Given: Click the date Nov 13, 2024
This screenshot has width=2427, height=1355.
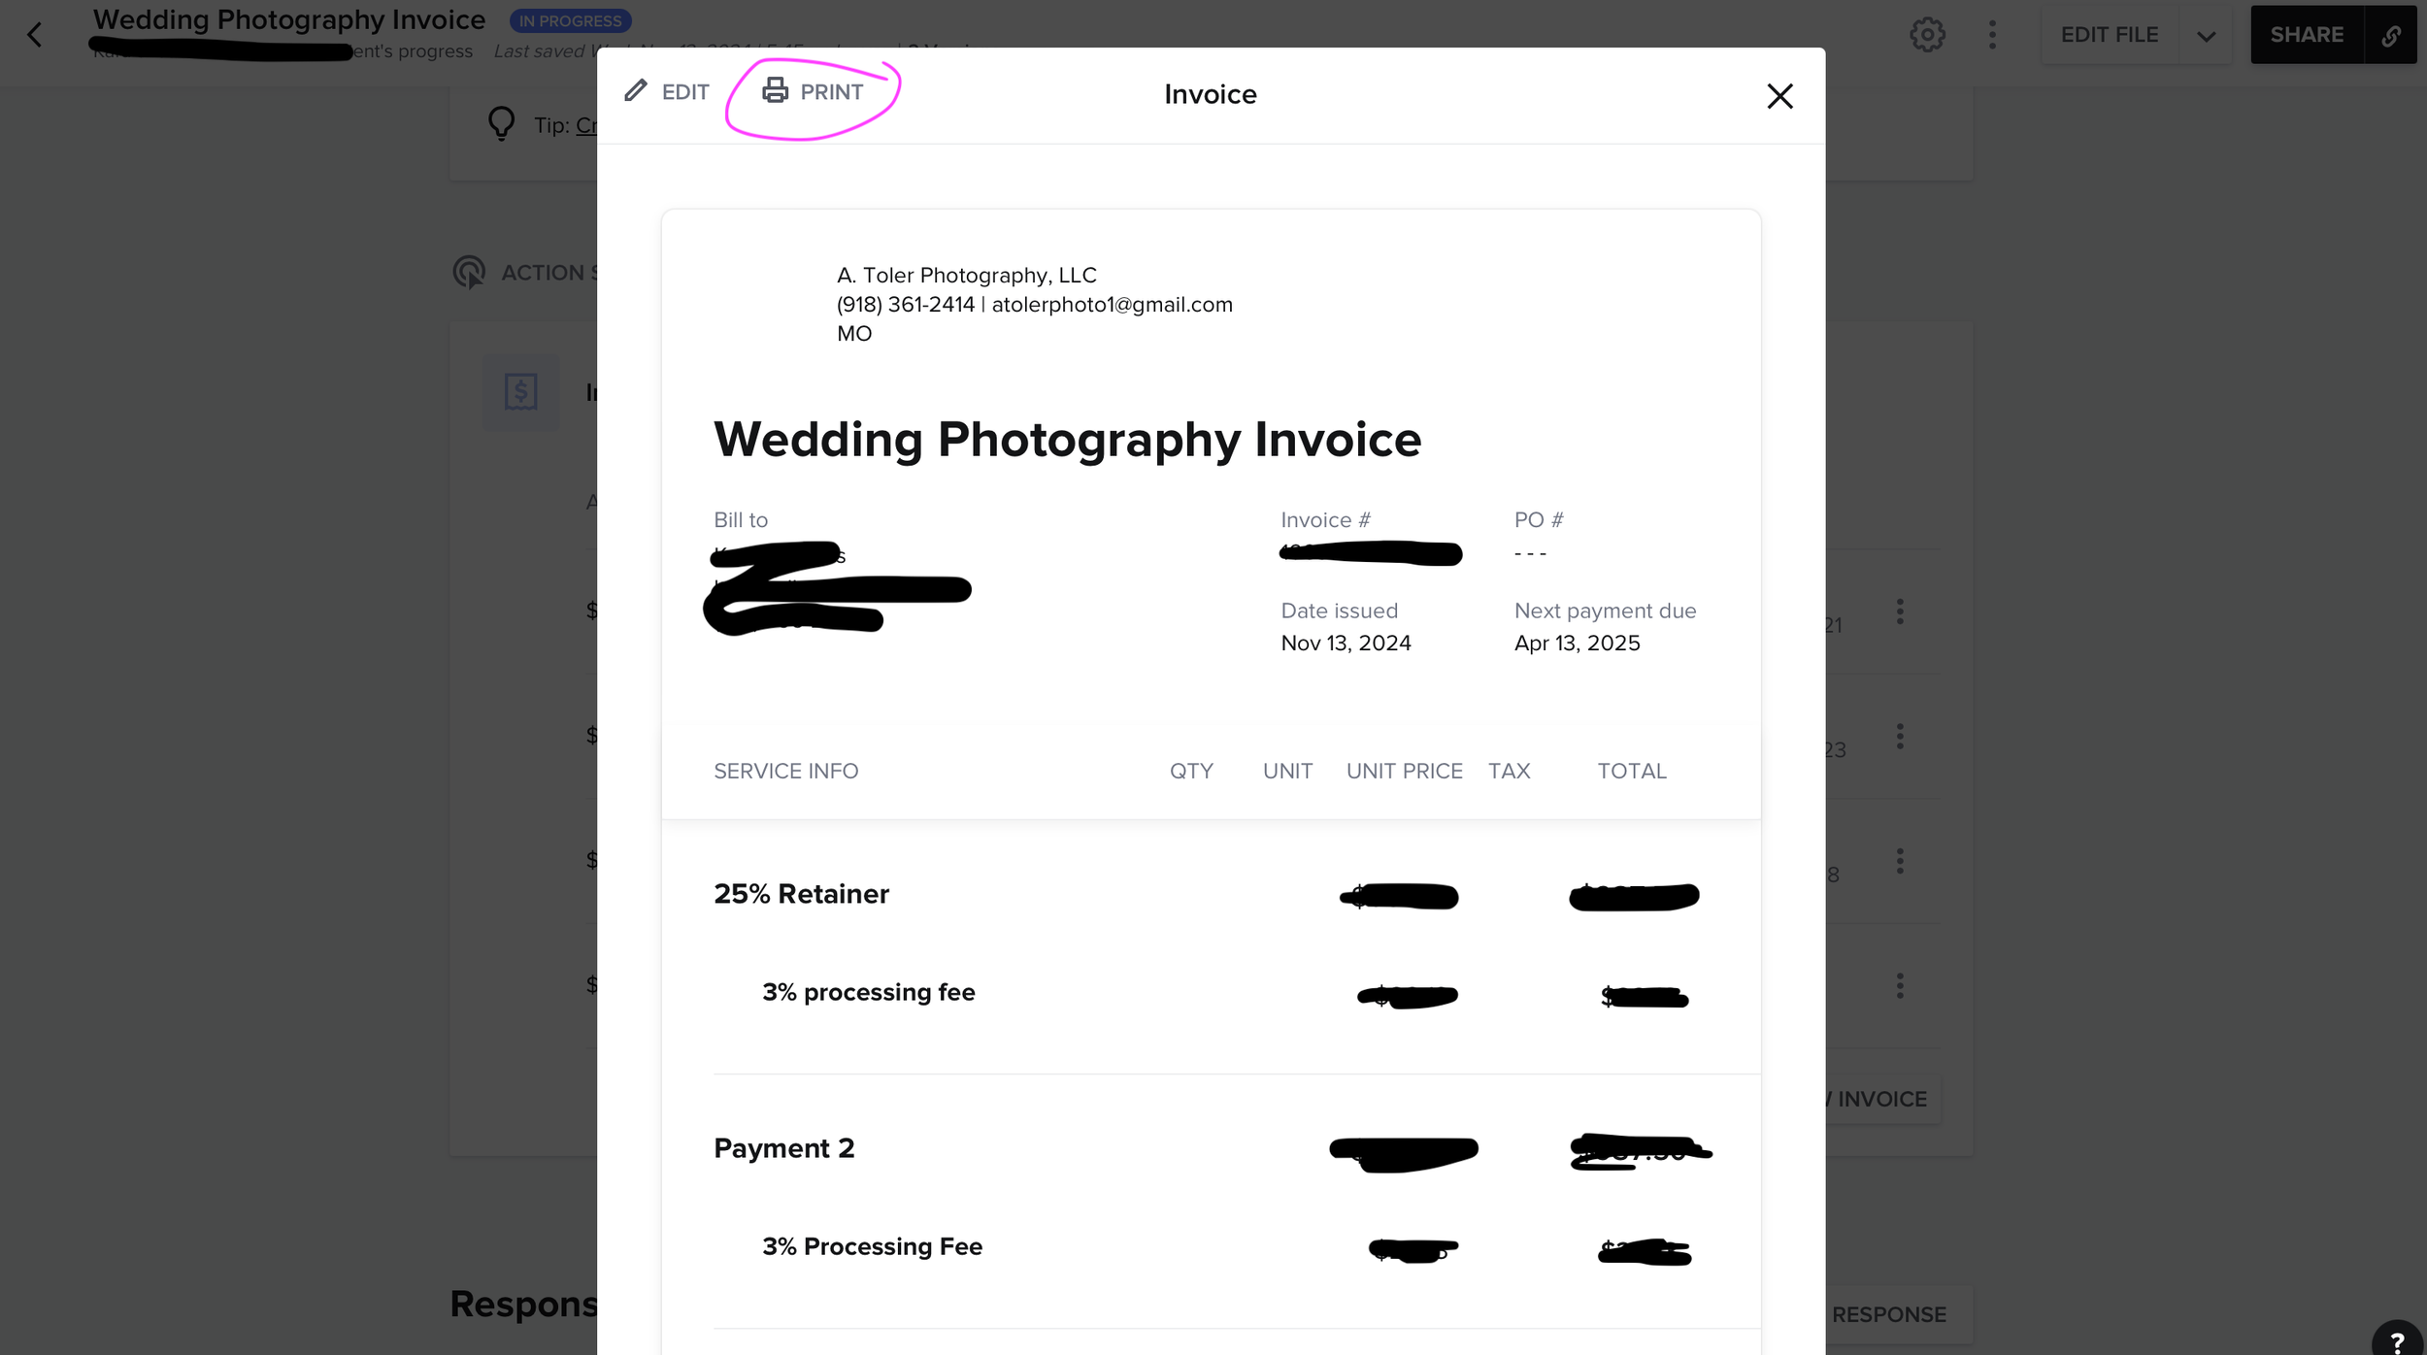Looking at the screenshot, I should [x=1346, y=644].
